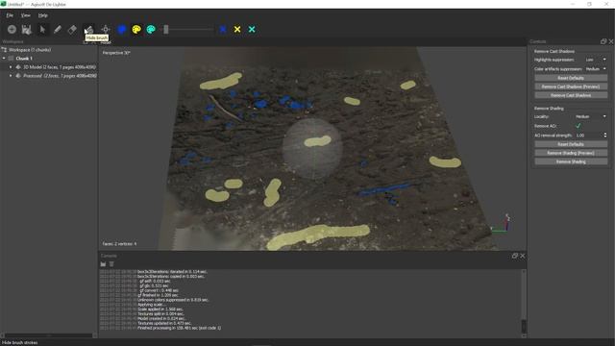Click the Remove Cast Shadows button
The height and width of the screenshot is (346, 615).
(x=571, y=95)
